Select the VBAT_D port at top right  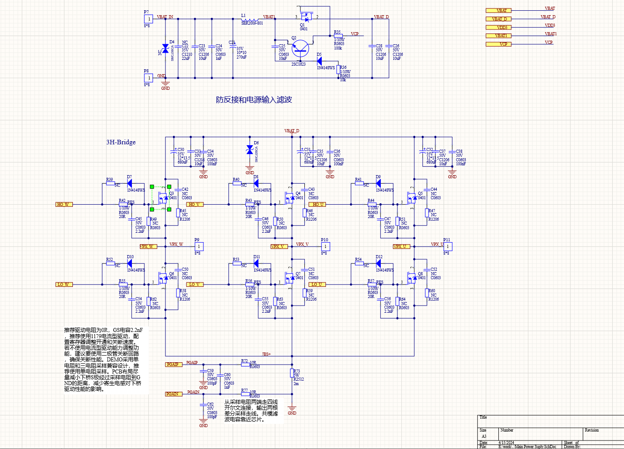point(499,19)
